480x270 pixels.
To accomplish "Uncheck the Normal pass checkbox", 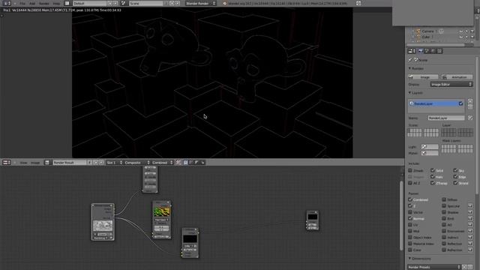I will tap(410, 218).
